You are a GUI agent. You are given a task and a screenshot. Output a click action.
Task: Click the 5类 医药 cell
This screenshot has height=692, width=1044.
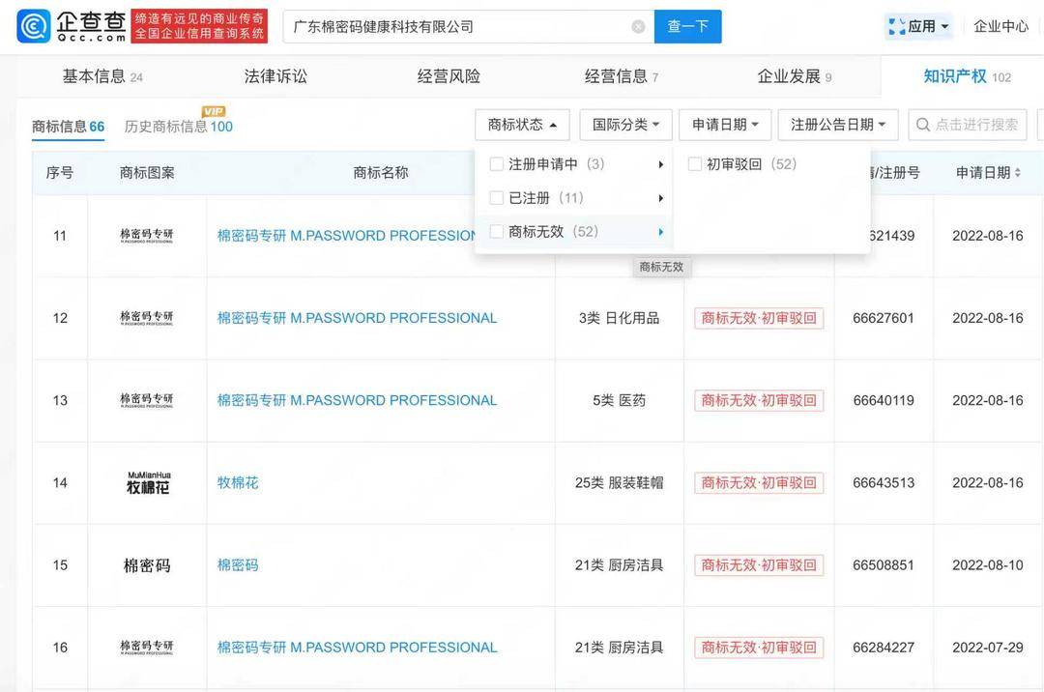(620, 400)
